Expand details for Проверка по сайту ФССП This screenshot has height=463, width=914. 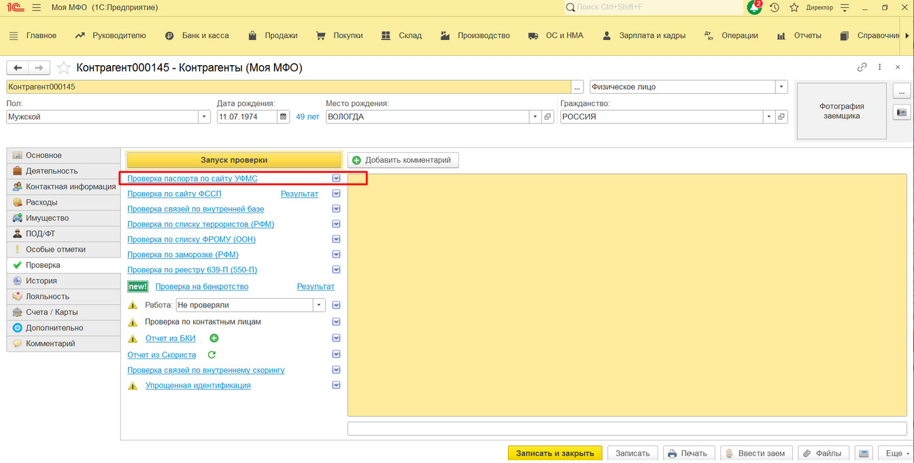click(336, 193)
